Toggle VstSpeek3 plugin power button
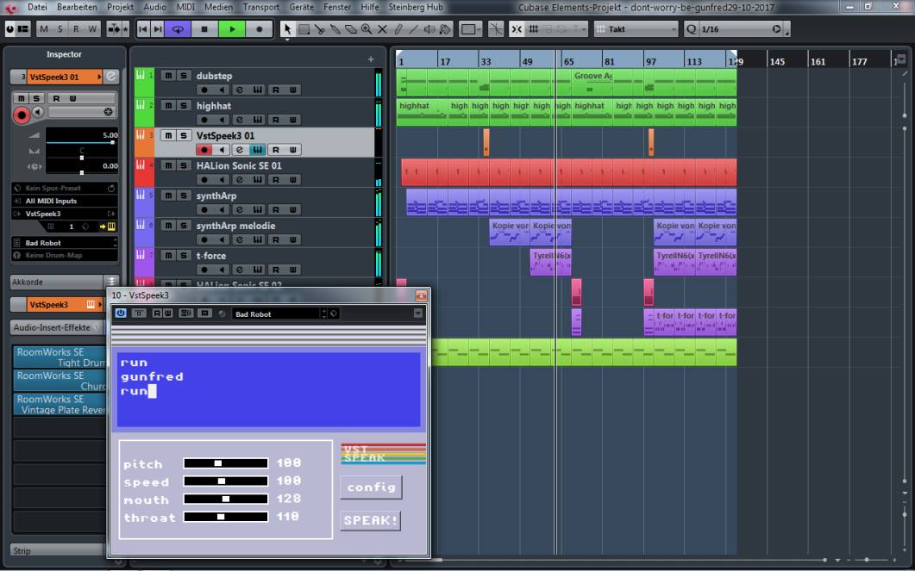Image resolution: width=915 pixels, height=571 pixels. pyautogui.click(x=121, y=313)
